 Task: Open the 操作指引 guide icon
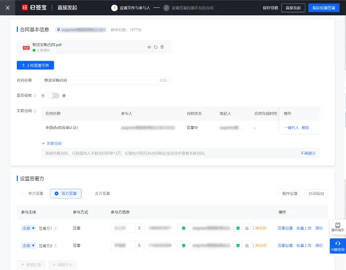click(338, 227)
